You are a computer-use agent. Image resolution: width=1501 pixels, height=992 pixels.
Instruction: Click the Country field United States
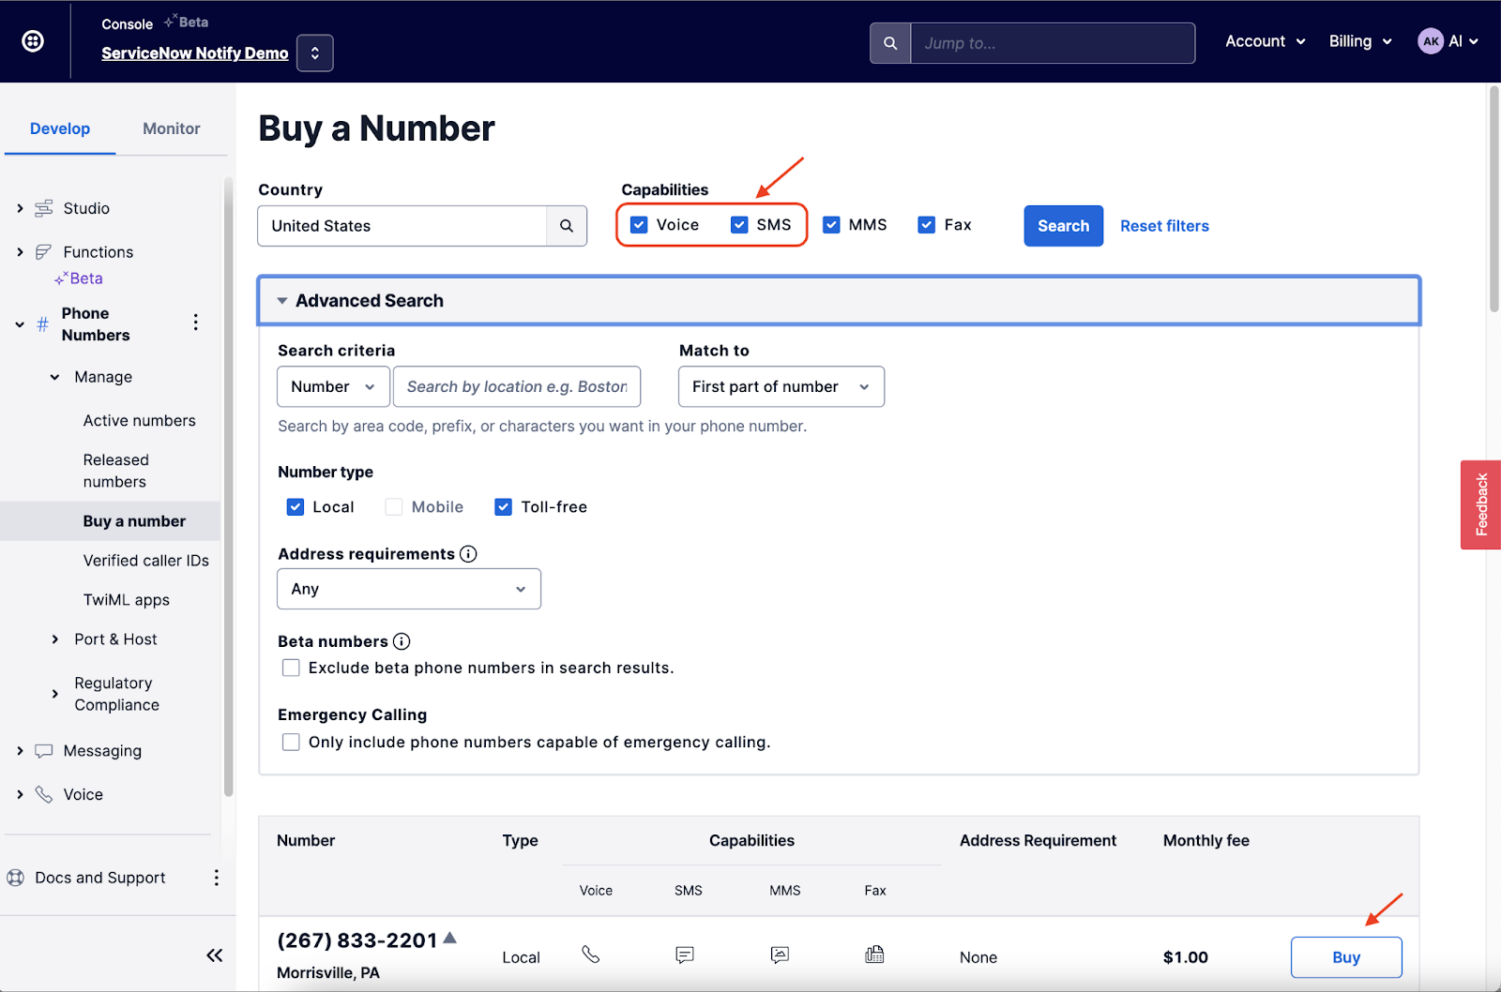[x=402, y=226]
